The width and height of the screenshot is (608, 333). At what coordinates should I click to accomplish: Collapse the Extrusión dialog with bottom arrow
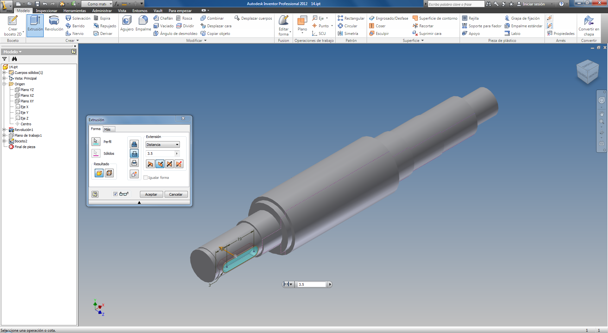tap(139, 202)
